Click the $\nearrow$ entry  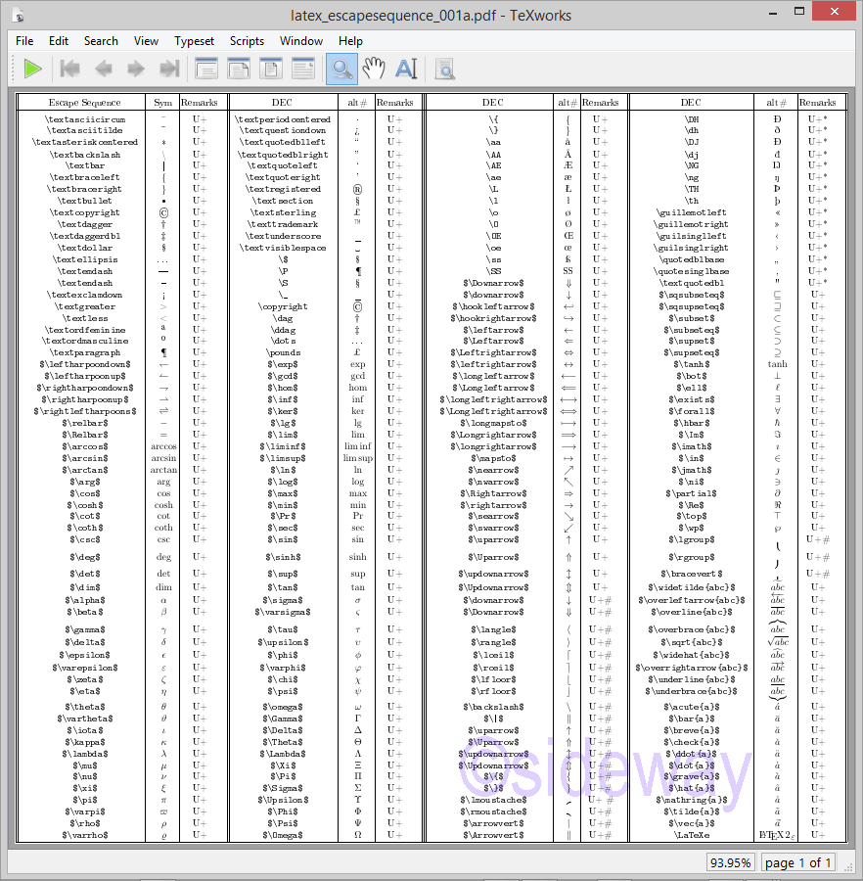pyautogui.click(x=493, y=470)
